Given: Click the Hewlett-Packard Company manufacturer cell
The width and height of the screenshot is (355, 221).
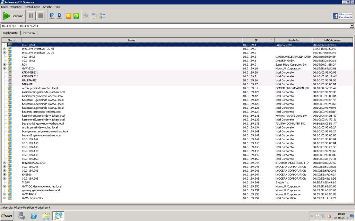Looking at the screenshot, I should click(x=291, y=116).
